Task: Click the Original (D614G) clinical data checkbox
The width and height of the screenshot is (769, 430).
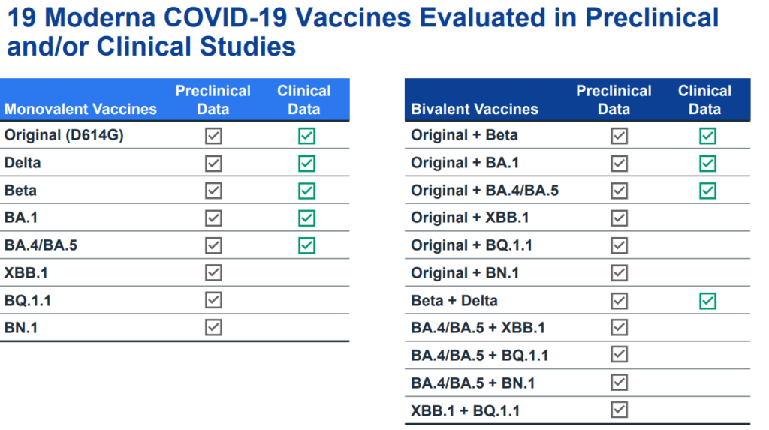Action: (x=306, y=136)
